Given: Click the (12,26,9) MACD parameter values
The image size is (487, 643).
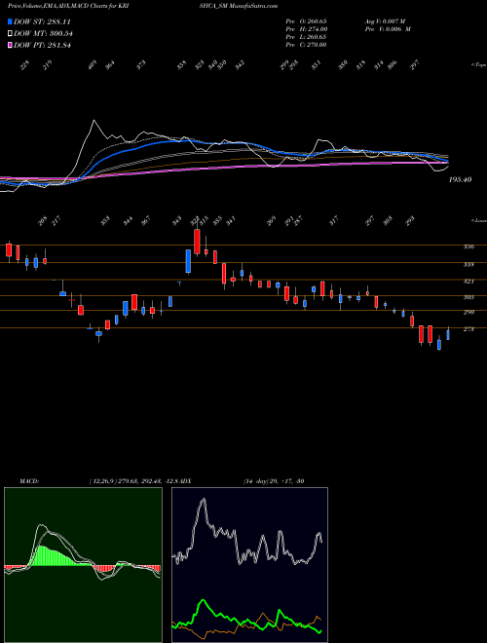Looking at the screenshot, I should pyautogui.click(x=134, y=480).
